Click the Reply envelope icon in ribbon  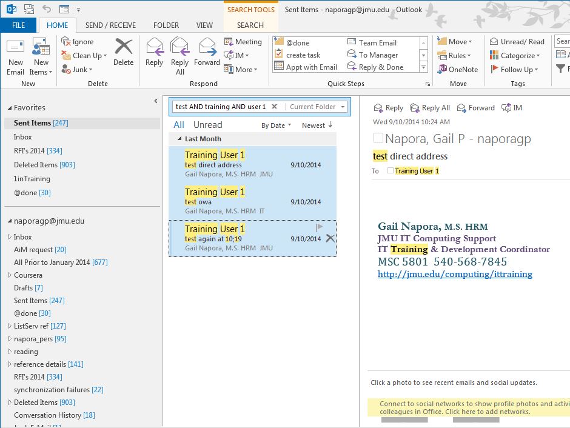tap(155, 47)
